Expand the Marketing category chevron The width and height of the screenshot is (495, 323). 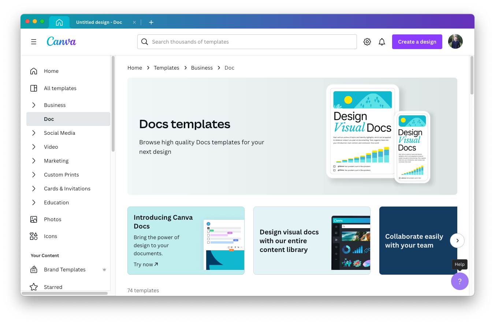[x=34, y=161]
